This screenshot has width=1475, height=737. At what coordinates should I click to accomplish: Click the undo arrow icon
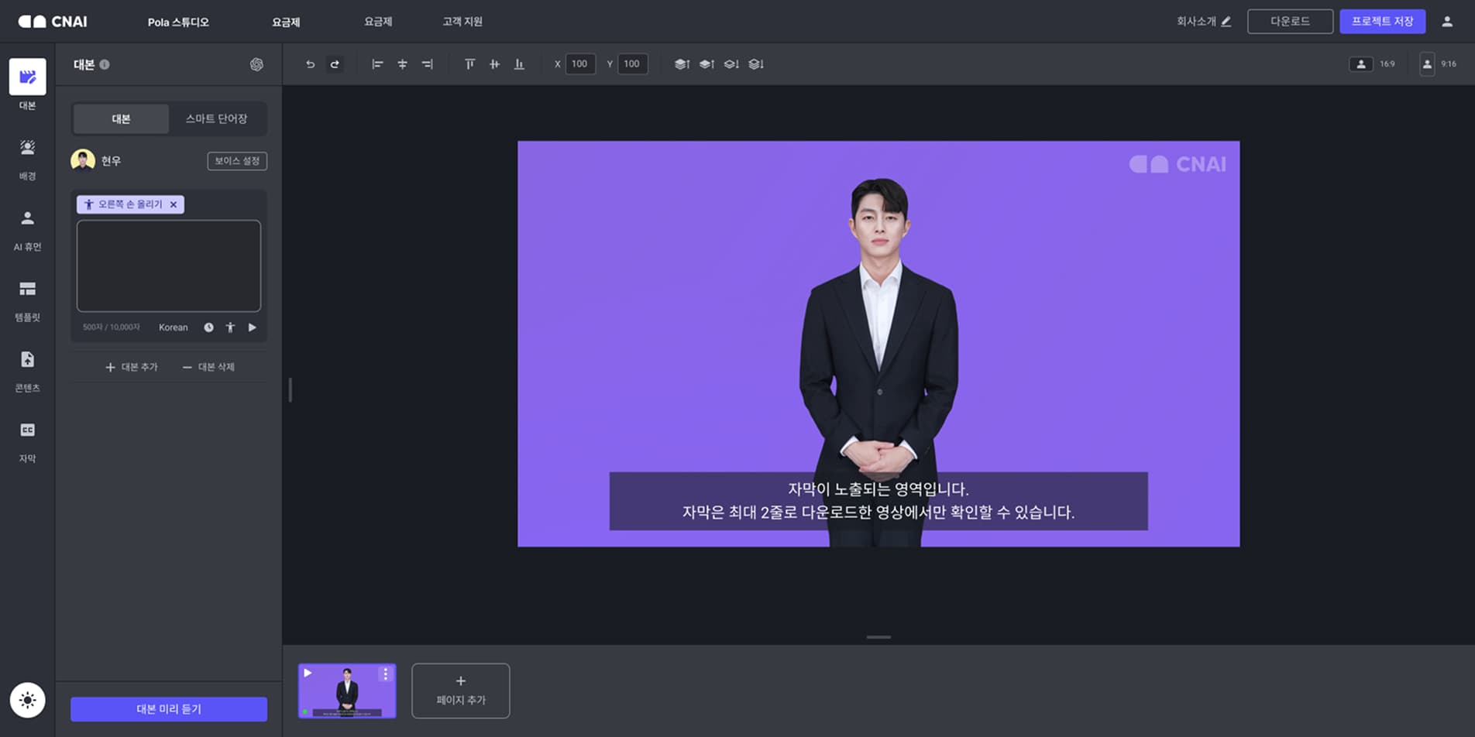click(x=310, y=64)
